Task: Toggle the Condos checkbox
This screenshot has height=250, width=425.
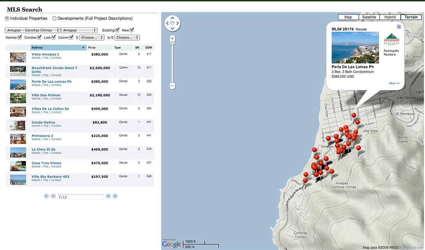Action: [x=39, y=37]
